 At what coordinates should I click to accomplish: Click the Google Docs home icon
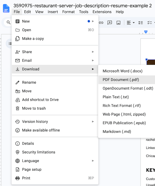[x=6, y=8]
